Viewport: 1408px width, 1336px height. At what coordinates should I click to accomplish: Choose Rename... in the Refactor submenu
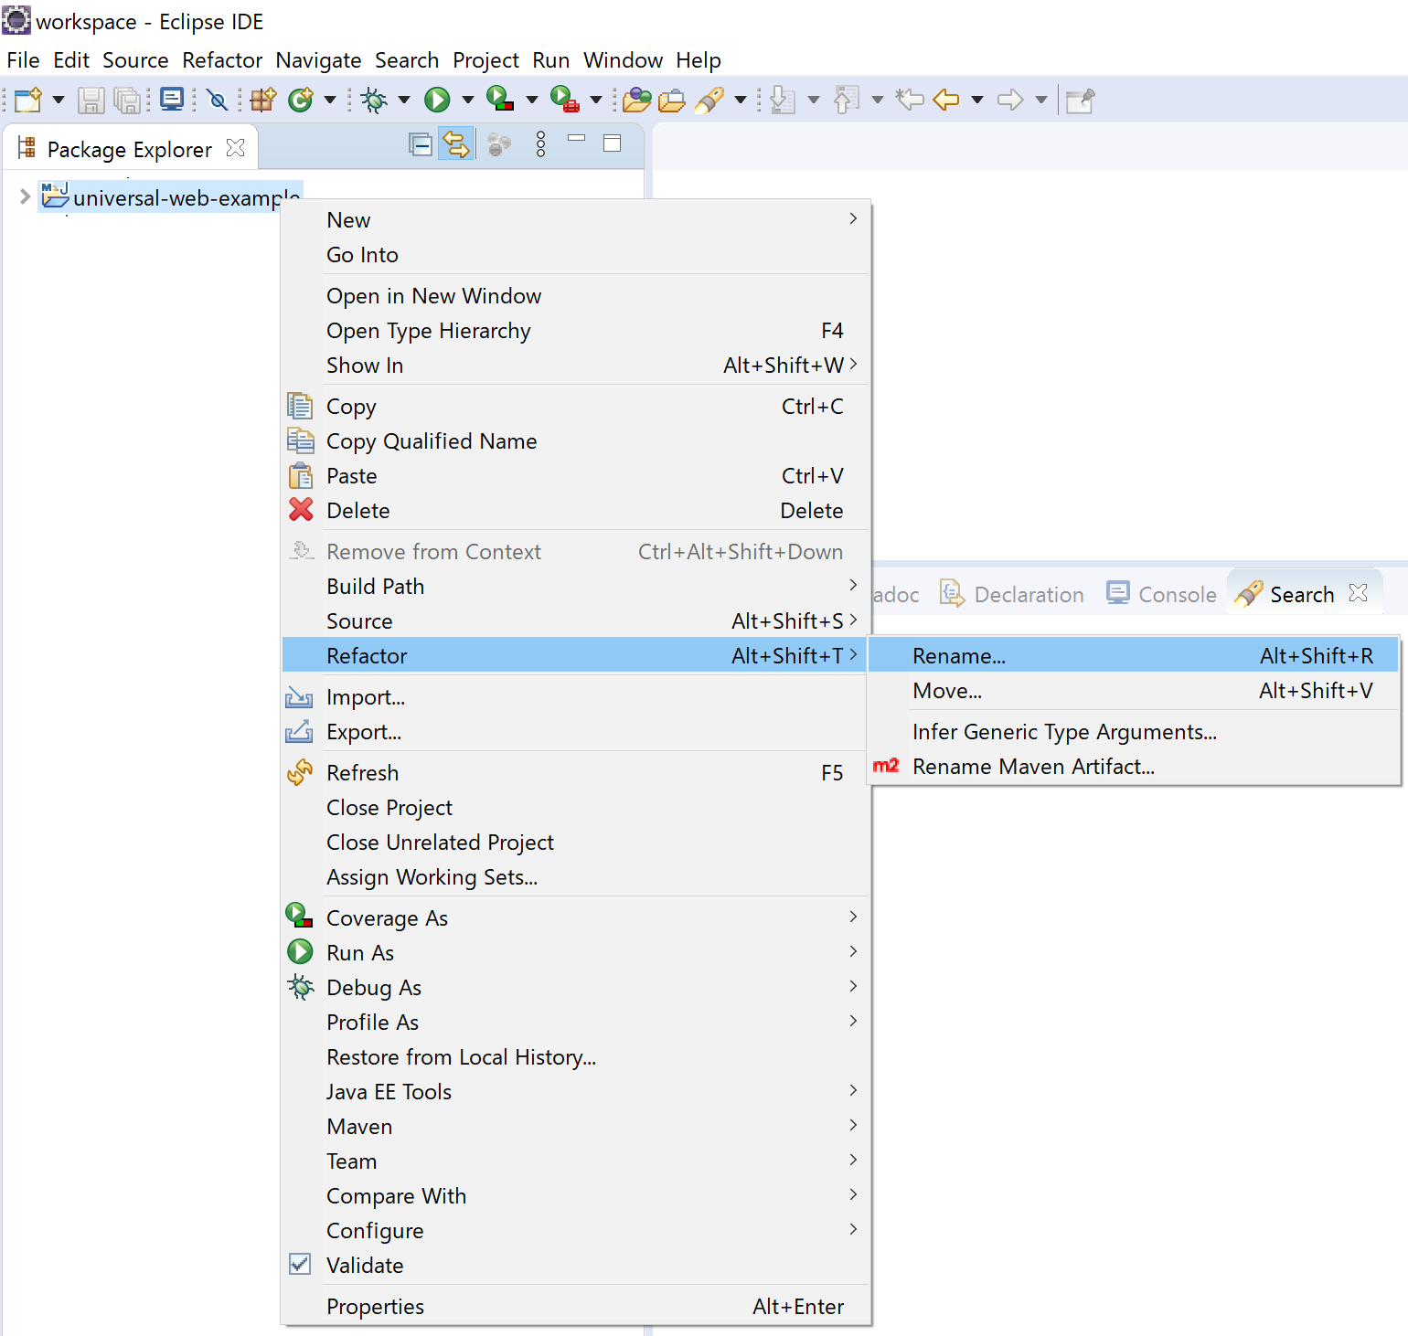coord(1134,655)
